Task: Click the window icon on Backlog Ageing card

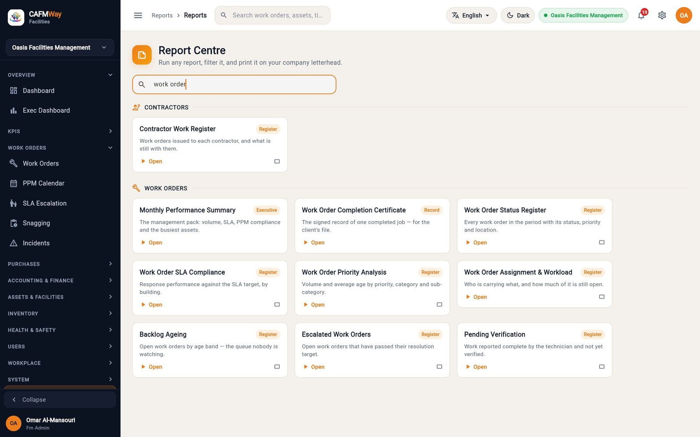Action: tap(277, 367)
